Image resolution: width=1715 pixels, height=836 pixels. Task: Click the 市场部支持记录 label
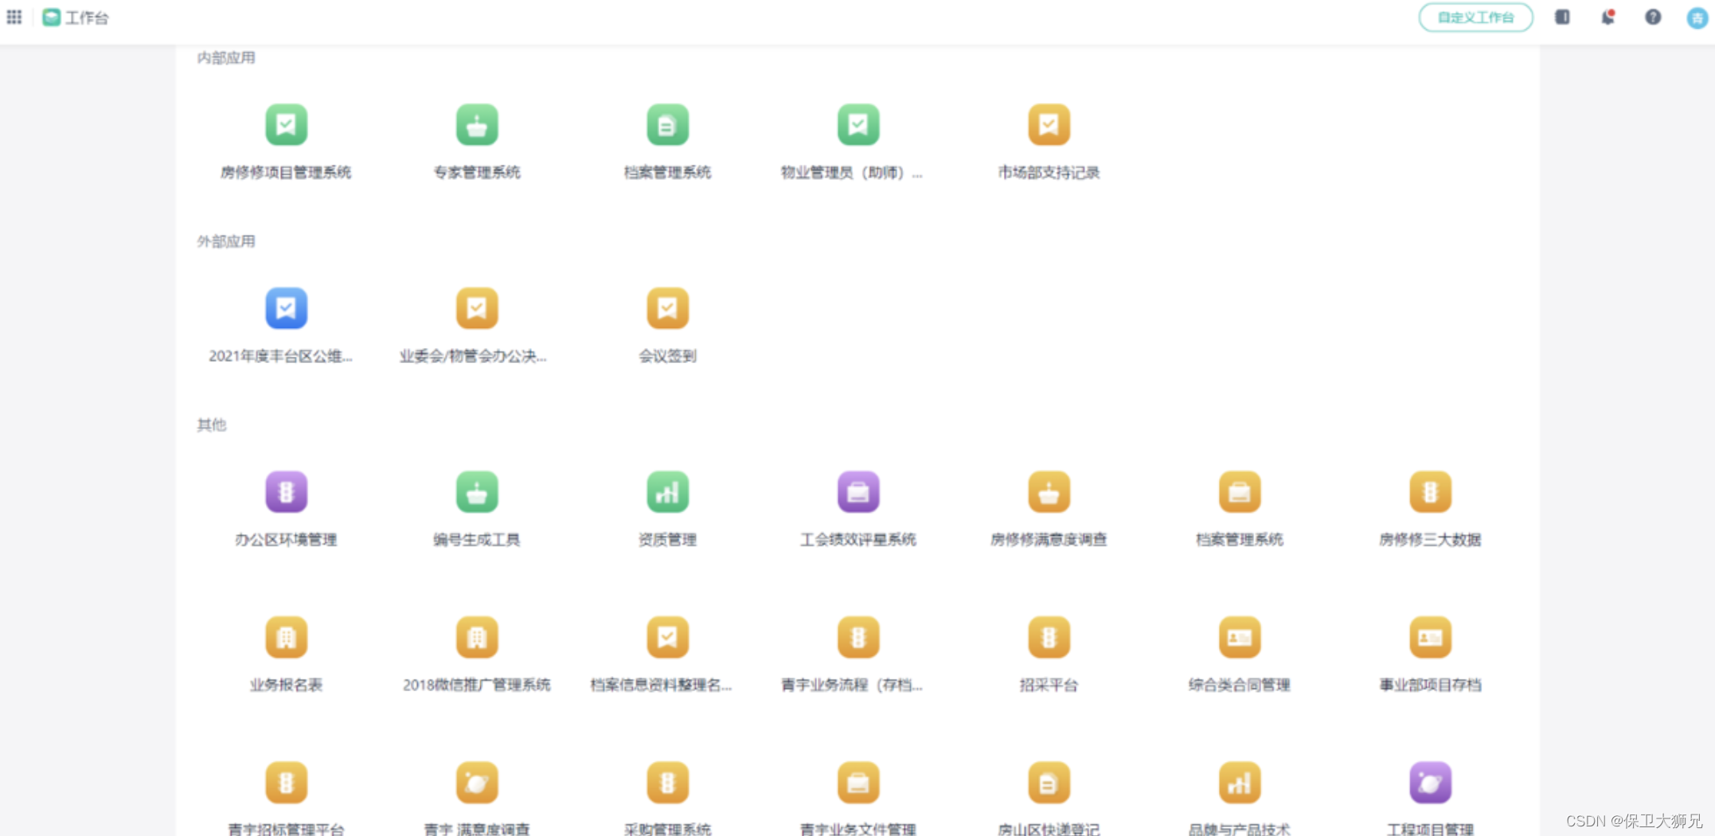(x=1049, y=172)
